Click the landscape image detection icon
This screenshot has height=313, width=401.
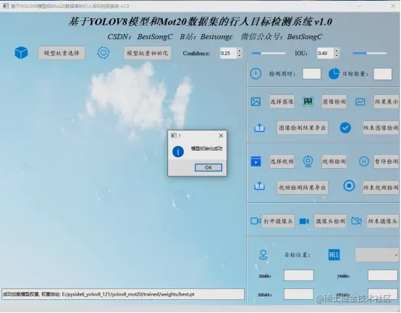click(x=308, y=101)
